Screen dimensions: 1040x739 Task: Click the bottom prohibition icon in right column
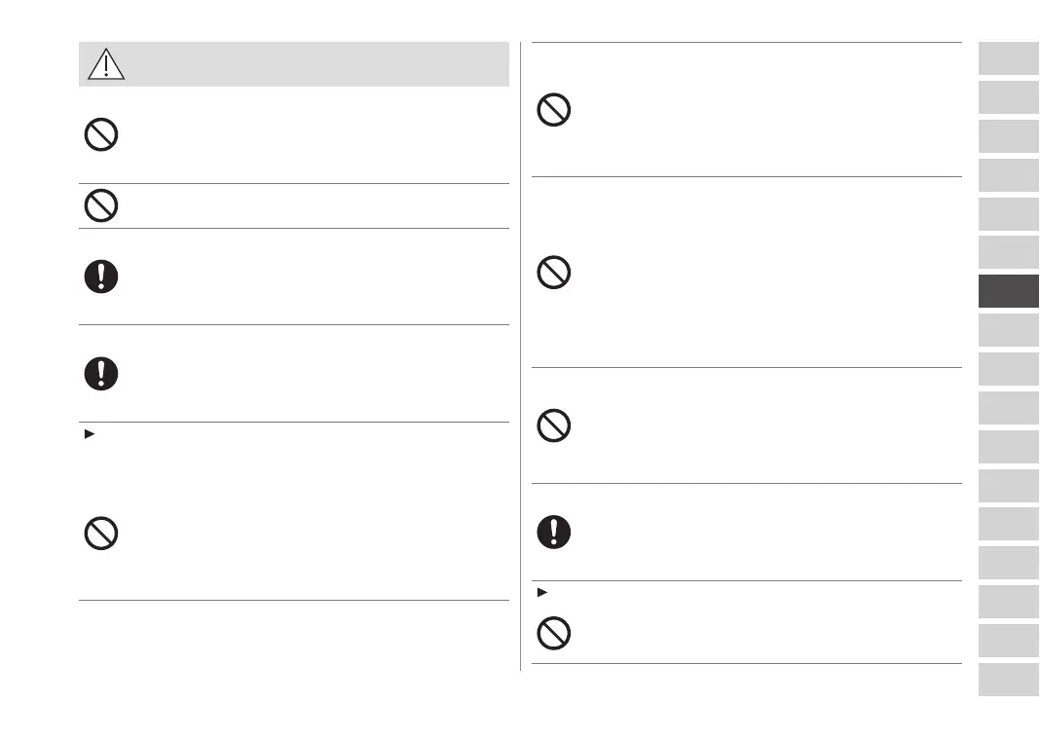click(554, 634)
